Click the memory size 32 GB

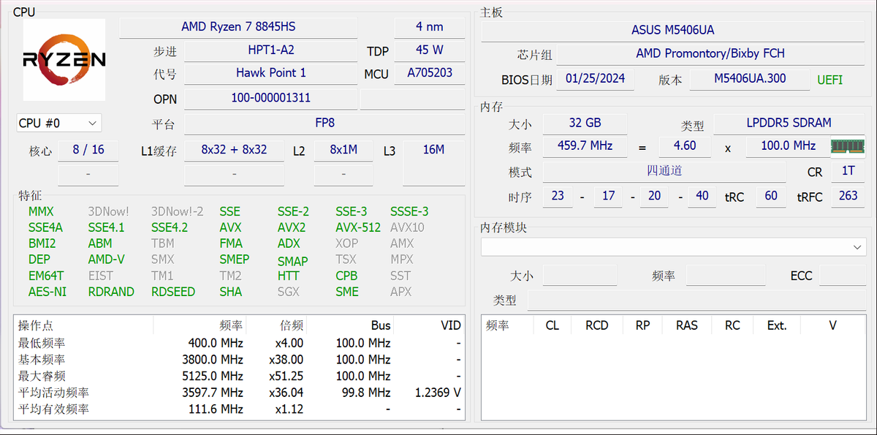(x=585, y=123)
